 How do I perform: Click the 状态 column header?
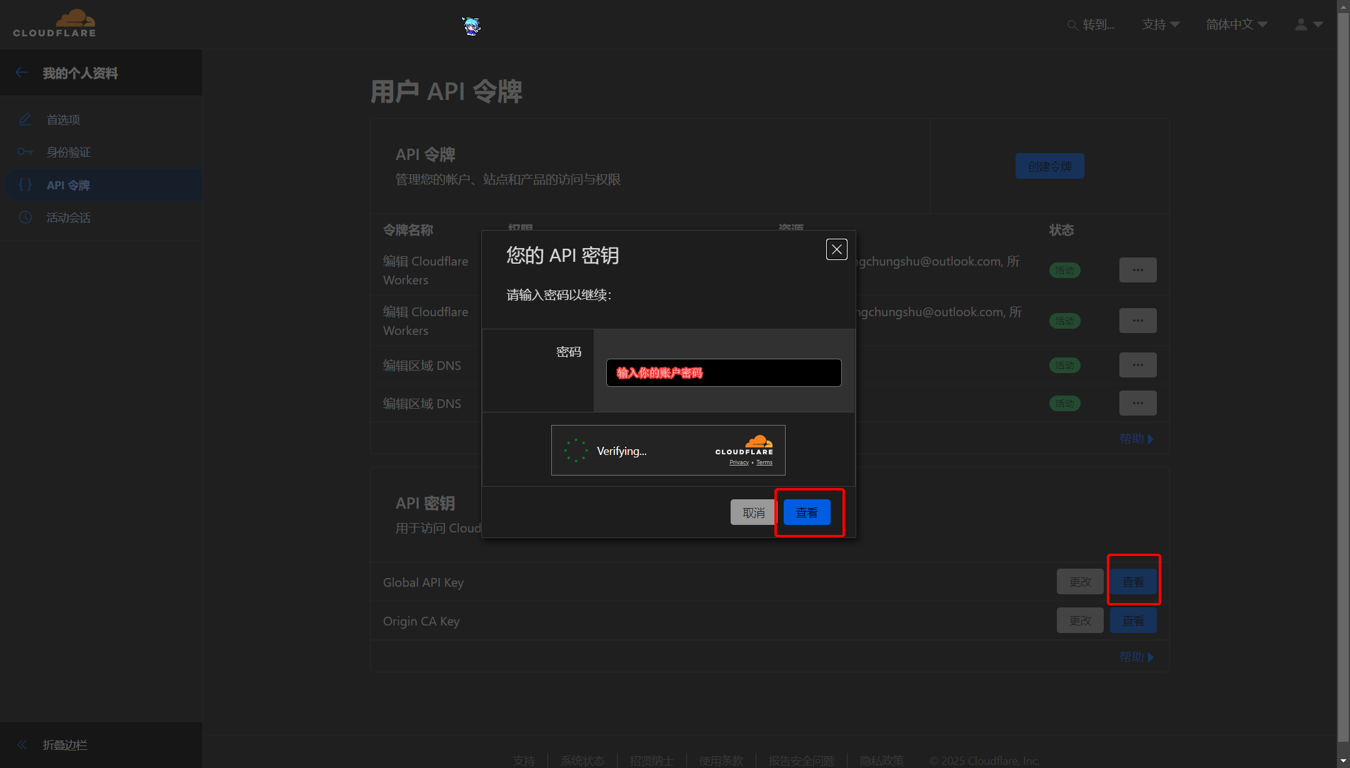[x=1061, y=230]
